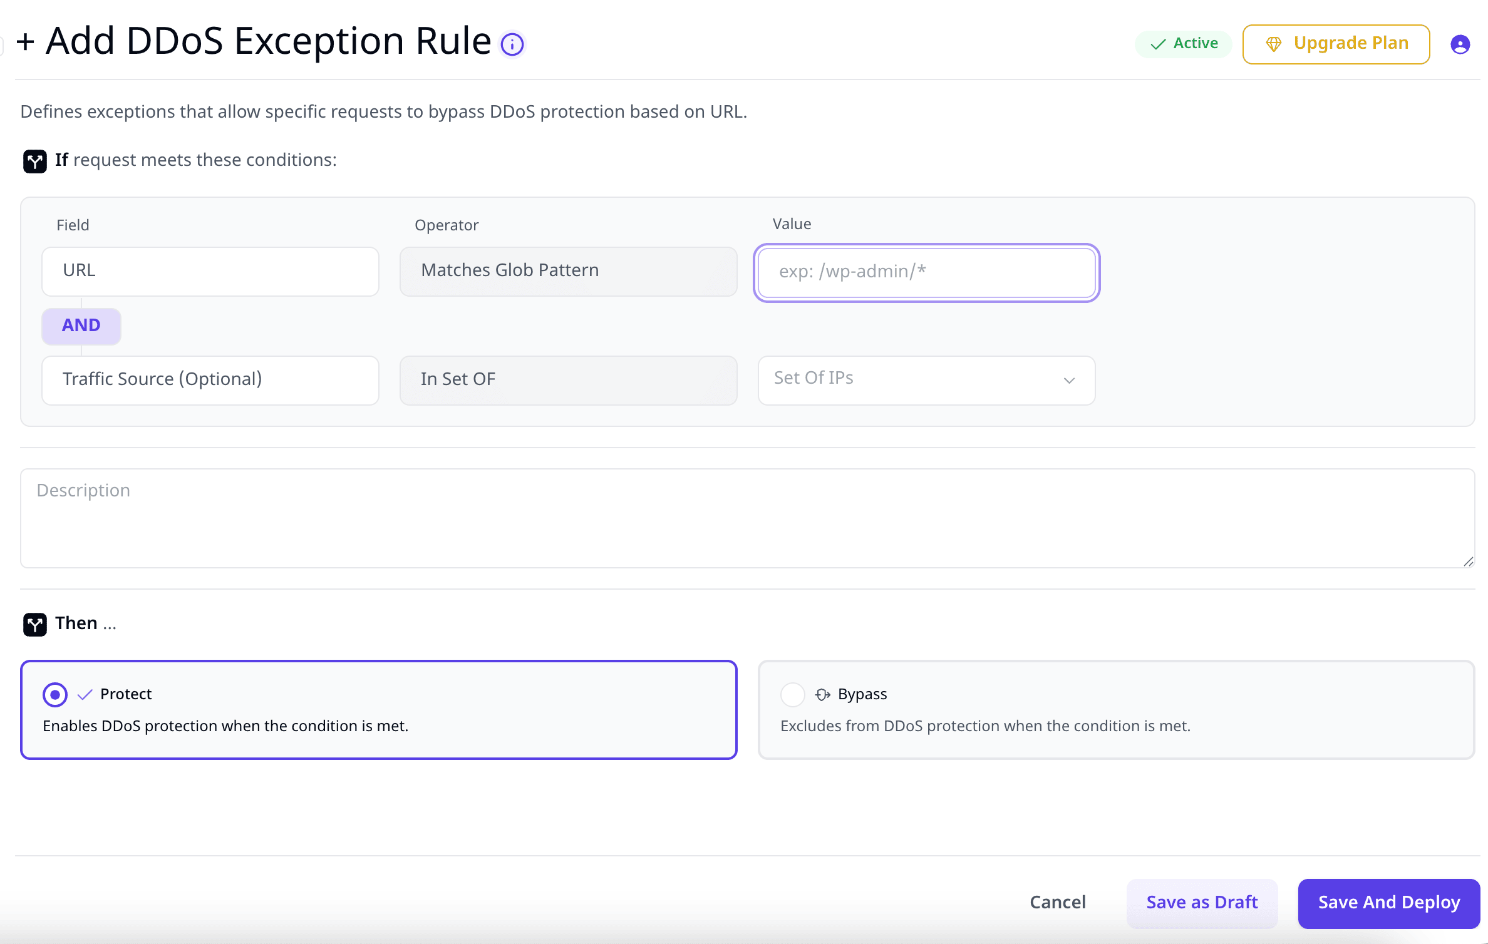Click the 'Add DDoS Exception Rule' heading

click(x=268, y=41)
